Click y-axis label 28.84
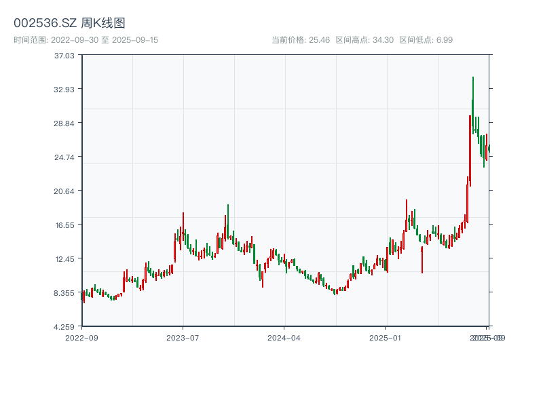This screenshot has height=407, width=543. tap(64, 123)
